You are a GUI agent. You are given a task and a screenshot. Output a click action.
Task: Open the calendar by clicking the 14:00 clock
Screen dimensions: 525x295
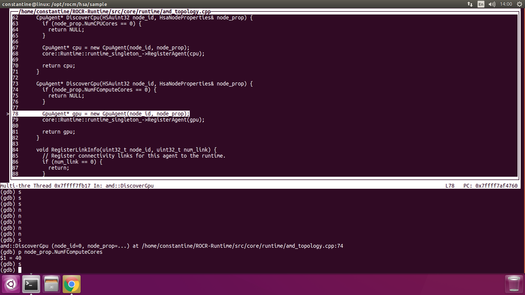point(506,4)
